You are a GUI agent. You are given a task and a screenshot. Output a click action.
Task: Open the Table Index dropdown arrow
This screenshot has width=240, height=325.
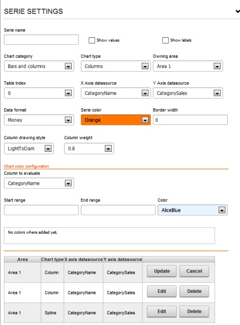click(x=68, y=93)
